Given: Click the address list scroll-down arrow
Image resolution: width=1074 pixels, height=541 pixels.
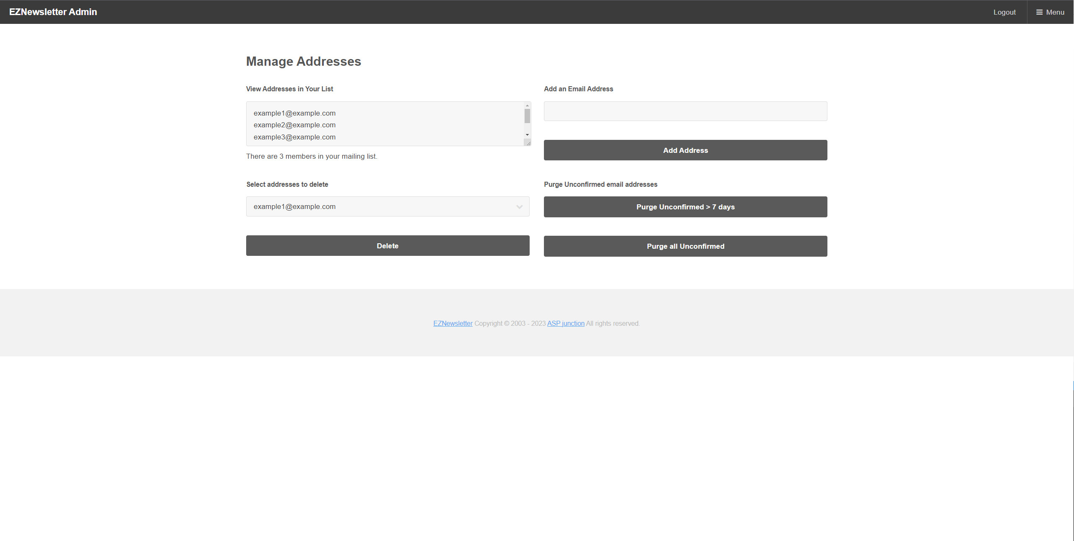Looking at the screenshot, I should 527,135.
